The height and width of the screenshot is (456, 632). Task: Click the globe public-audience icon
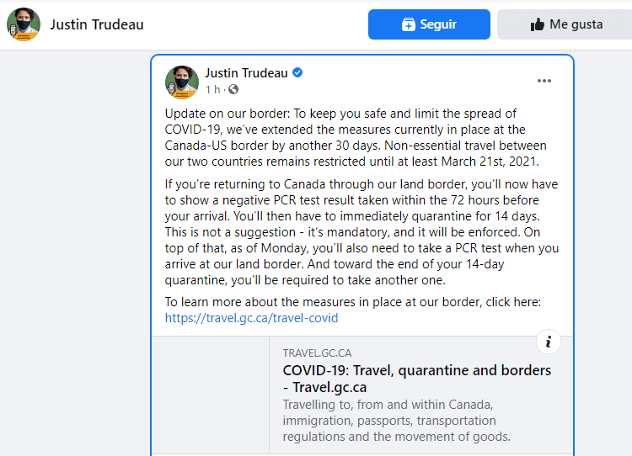point(233,89)
